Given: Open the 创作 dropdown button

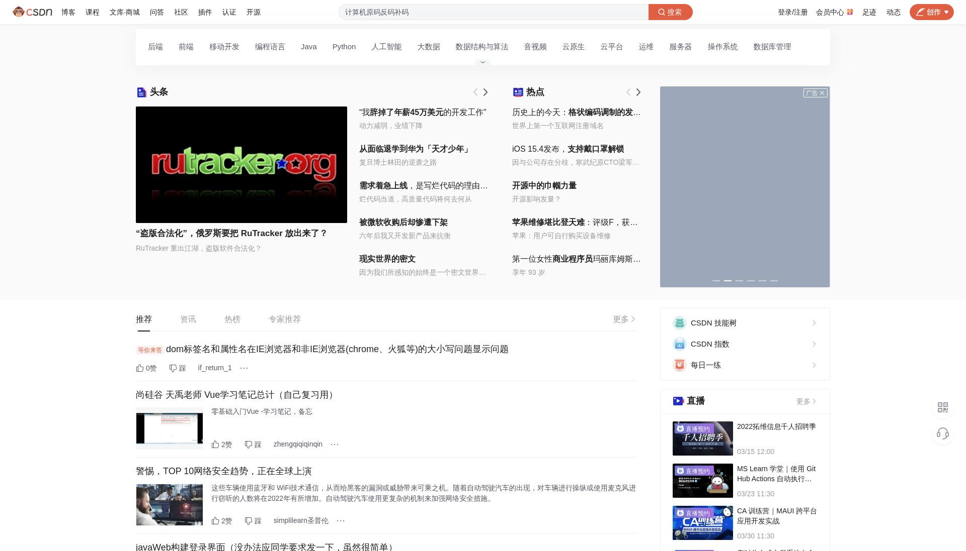Looking at the screenshot, I should click(x=931, y=12).
